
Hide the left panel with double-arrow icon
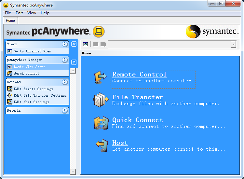click(74, 44)
